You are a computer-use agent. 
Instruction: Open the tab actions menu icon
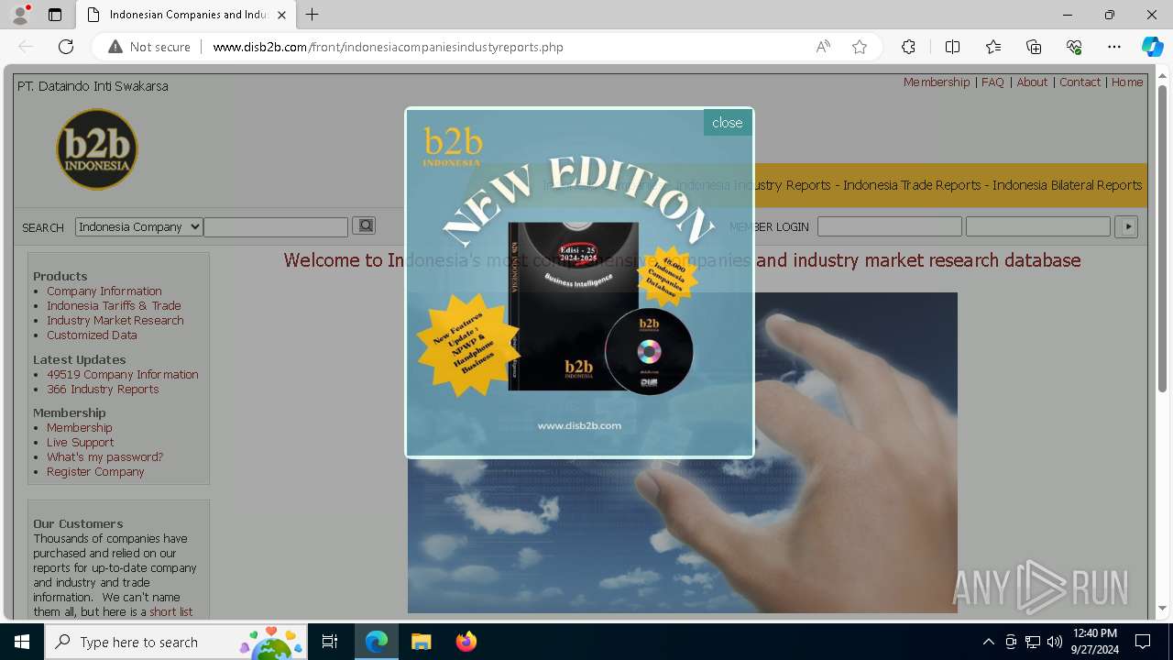point(55,15)
